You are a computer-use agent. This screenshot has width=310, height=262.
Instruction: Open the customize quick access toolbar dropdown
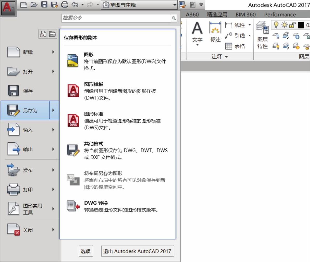coord(201,5)
